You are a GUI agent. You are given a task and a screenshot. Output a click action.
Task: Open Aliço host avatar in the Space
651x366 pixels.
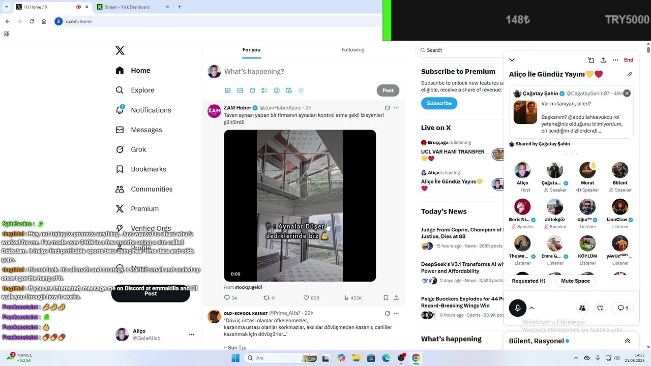pos(522,170)
